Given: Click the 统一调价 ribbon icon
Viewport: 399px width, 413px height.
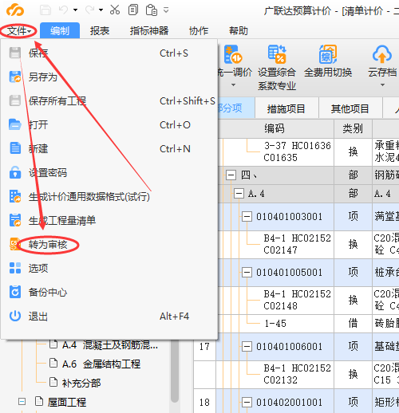Looking at the screenshot, I should (233, 54).
